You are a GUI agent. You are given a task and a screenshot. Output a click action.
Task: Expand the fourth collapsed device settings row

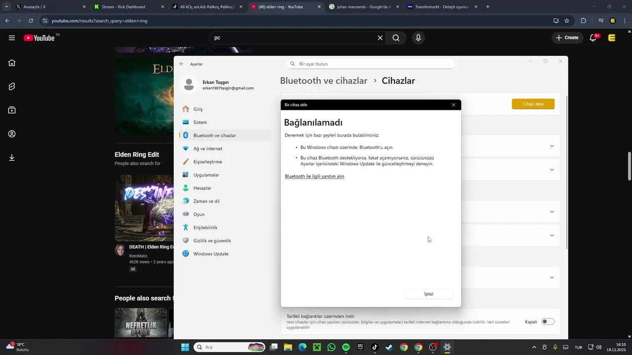(552, 236)
